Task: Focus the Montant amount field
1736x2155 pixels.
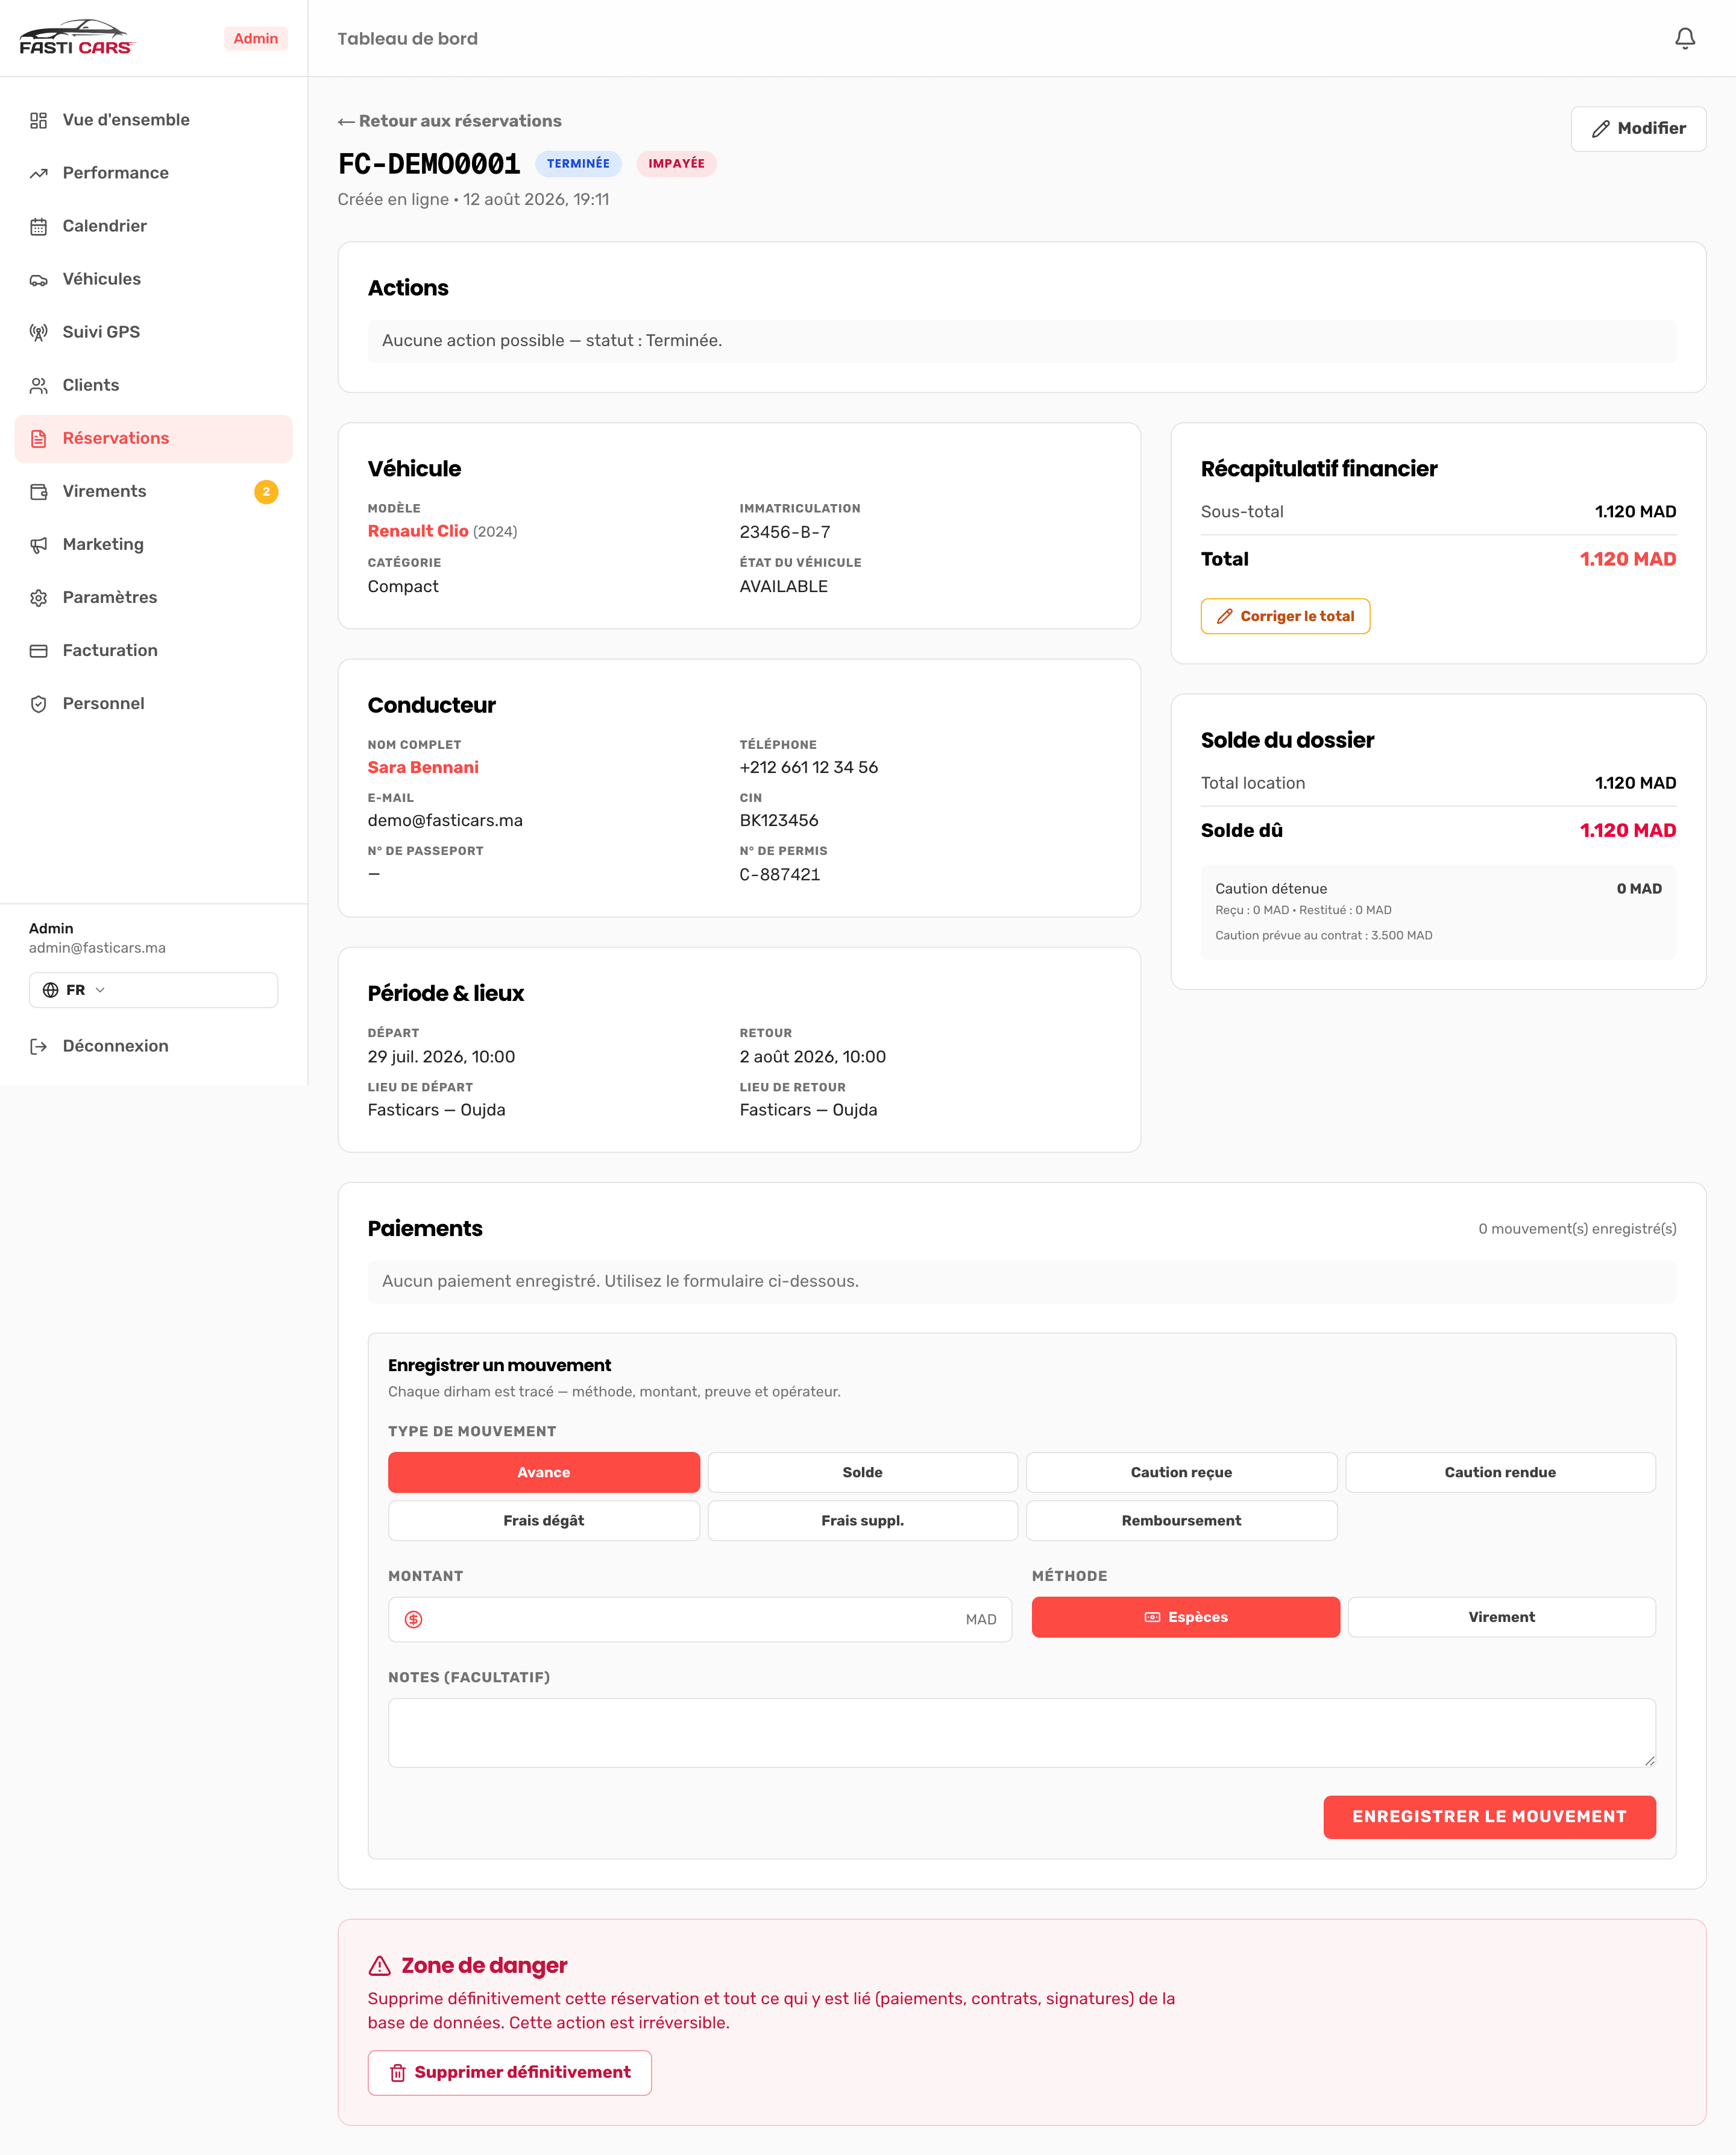Action: click(700, 1619)
